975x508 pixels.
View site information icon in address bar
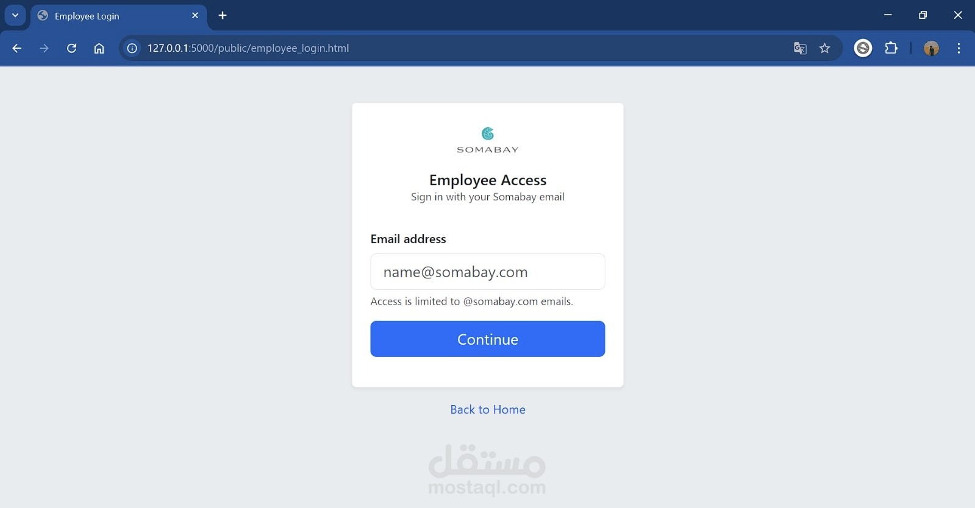132,48
